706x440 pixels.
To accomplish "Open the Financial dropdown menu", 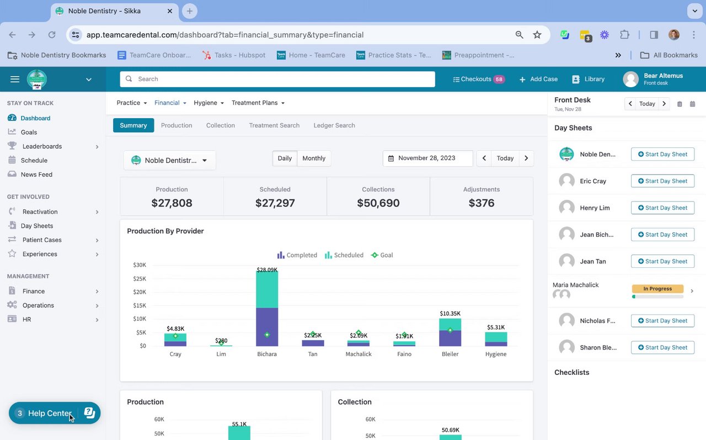I will pyautogui.click(x=170, y=103).
